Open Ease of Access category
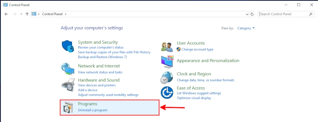The image size is (318, 122). pyautogui.click(x=191, y=88)
